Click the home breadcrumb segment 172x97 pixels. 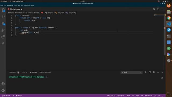[10, 13]
